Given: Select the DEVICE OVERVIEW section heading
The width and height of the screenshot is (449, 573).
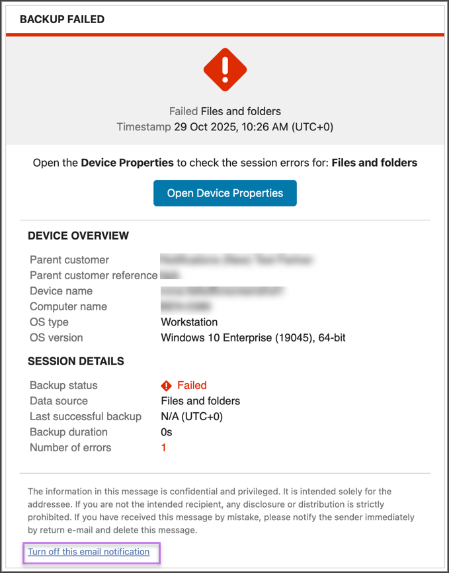Looking at the screenshot, I should click(78, 236).
